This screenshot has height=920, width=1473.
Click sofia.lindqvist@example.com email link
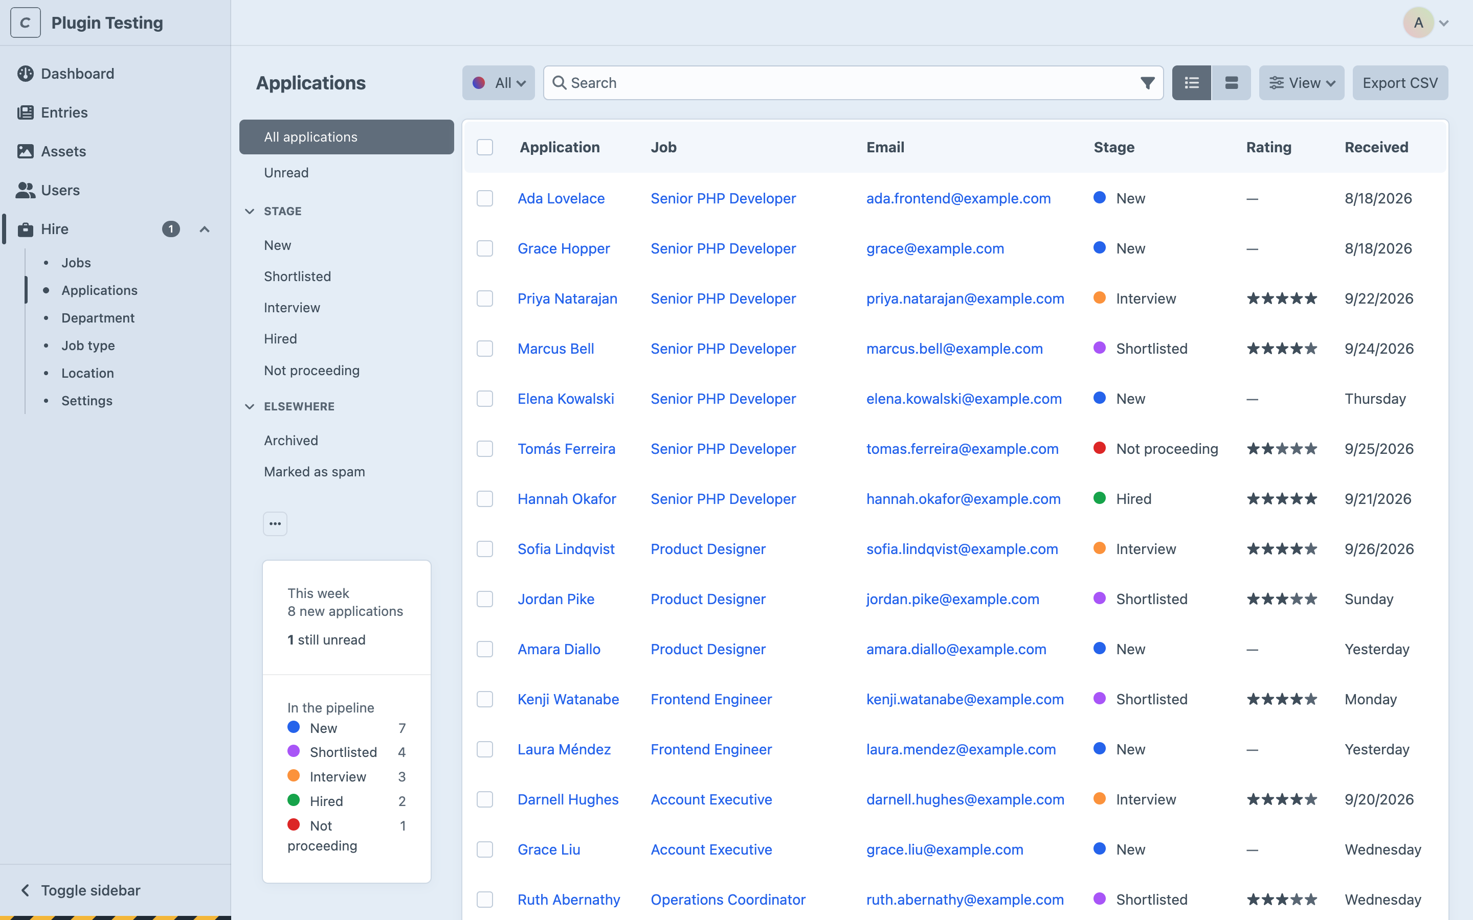click(x=962, y=549)
